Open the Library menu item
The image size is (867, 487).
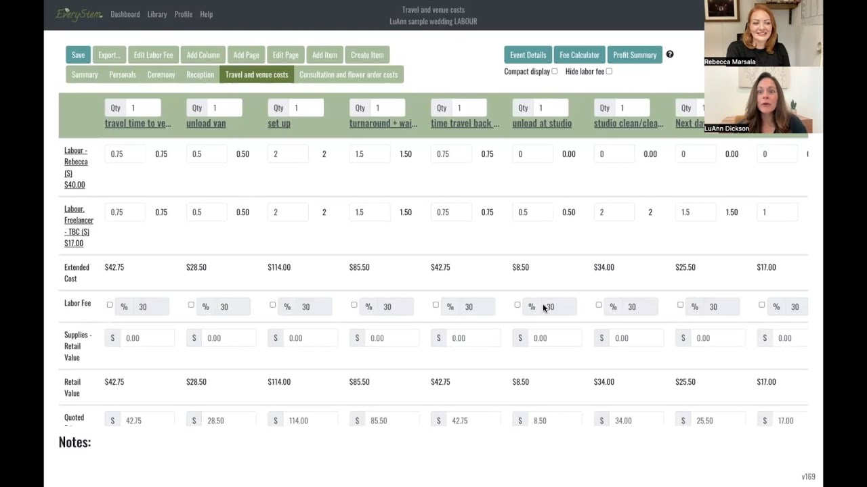tap(157, 14)
